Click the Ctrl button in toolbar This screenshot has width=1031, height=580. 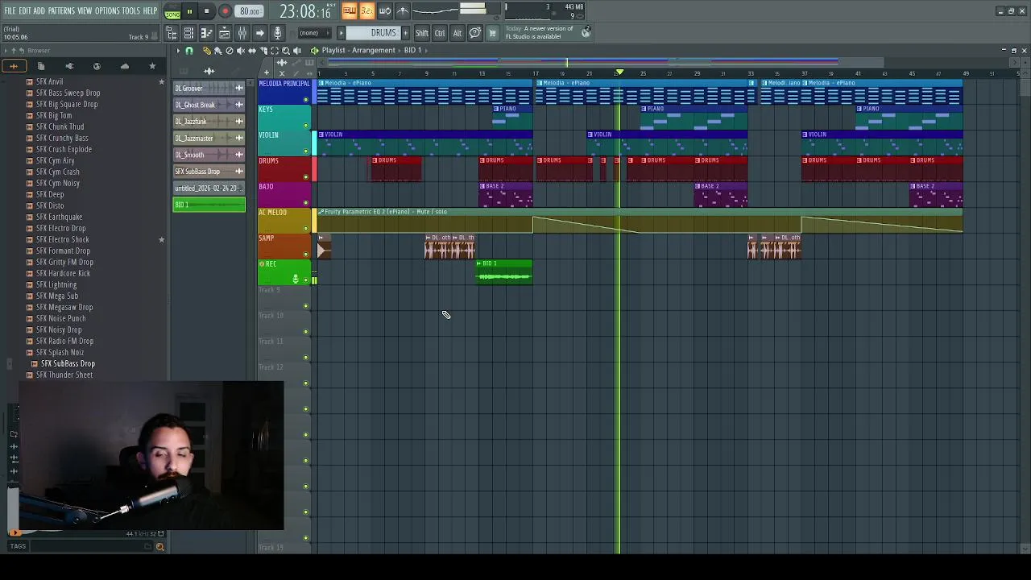(x=440, y=33)
